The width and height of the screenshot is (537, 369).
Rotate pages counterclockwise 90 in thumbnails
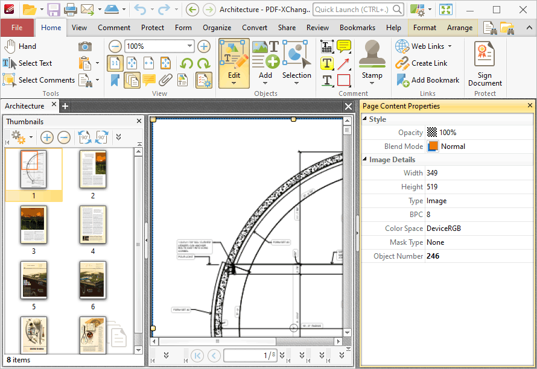(84, 137)
